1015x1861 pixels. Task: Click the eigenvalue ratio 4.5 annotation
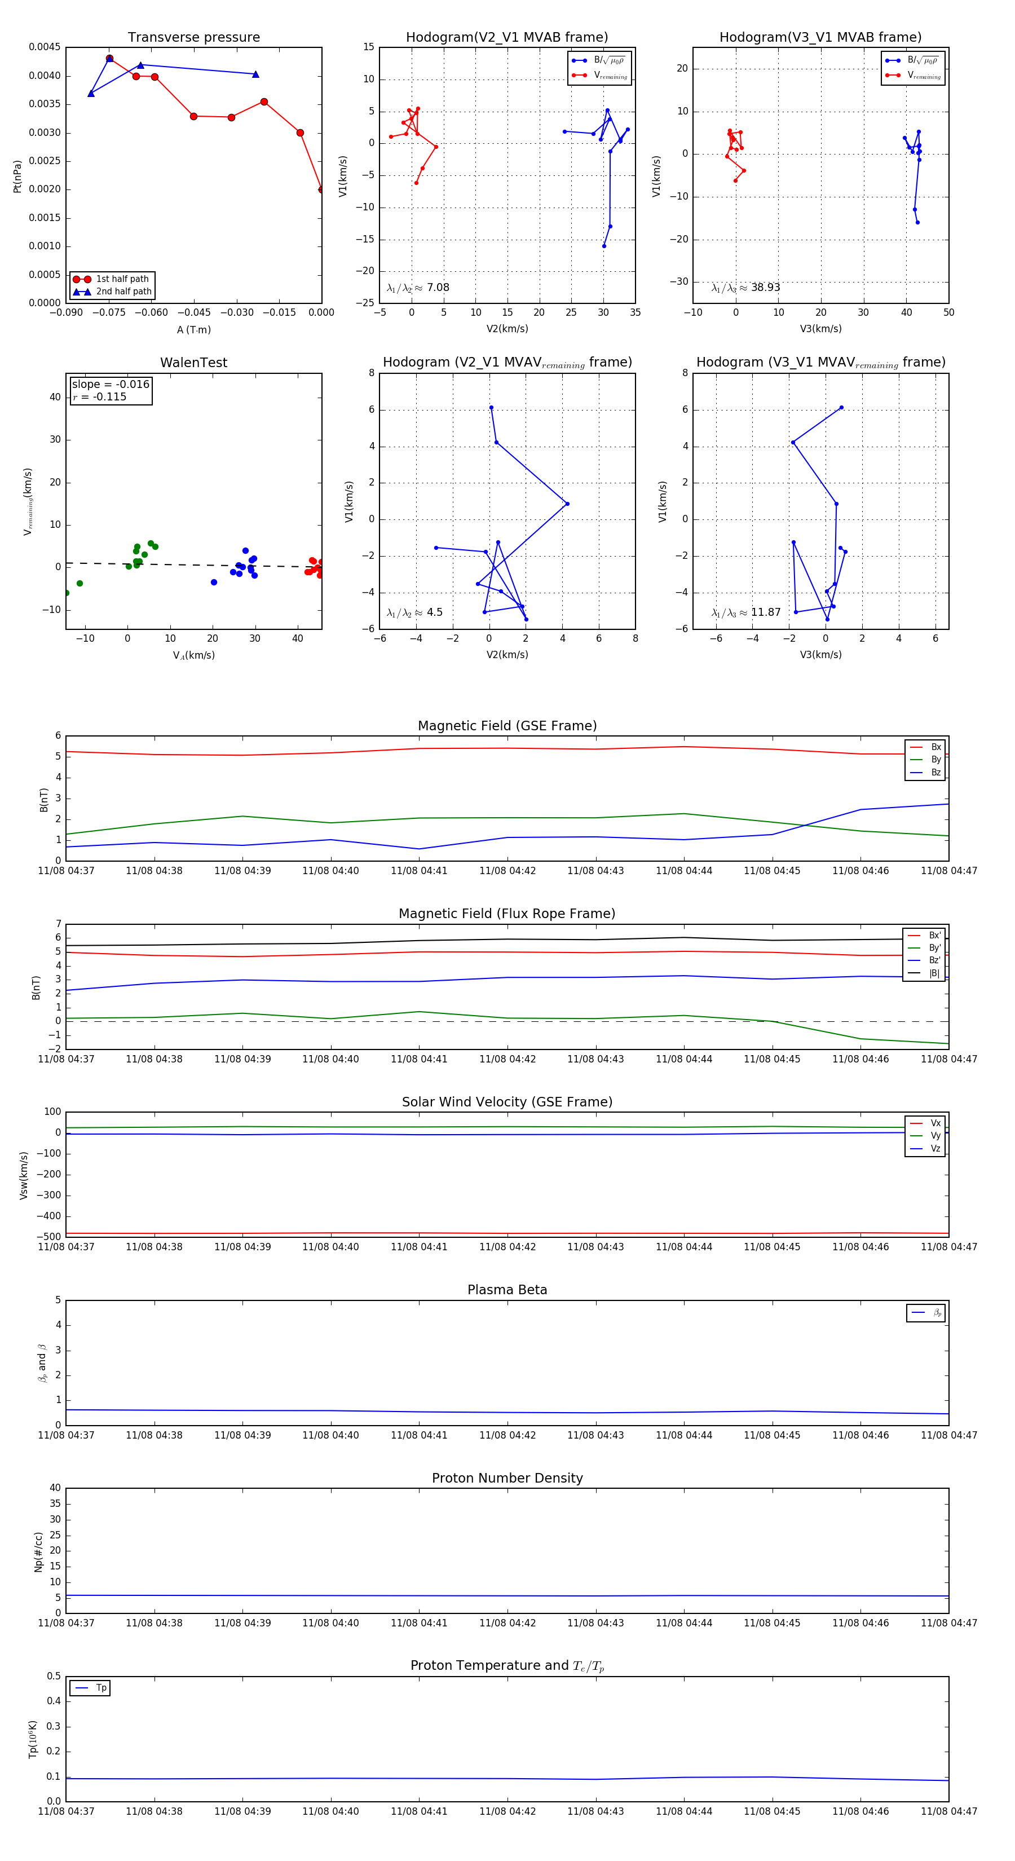[414, 612]
